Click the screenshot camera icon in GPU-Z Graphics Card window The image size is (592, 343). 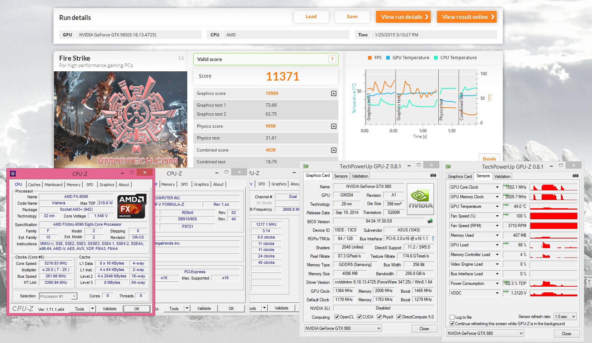click(433, 175)
